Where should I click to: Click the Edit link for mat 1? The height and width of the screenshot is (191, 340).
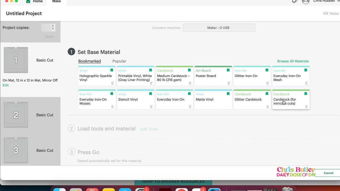pyautogui.click(x=6, y=85)
